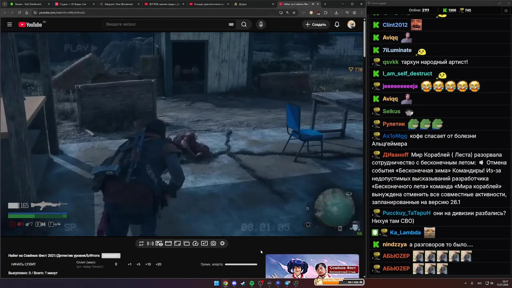Image resolution: width=512 pixels, height=288 pixels.
Task: Click the browser home button
Action: (x=27, y=12)
